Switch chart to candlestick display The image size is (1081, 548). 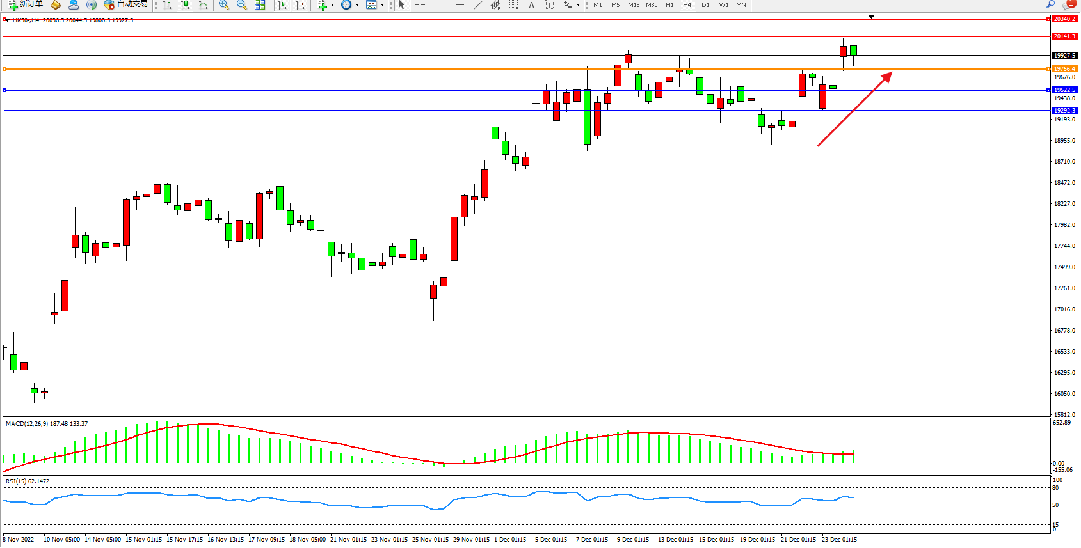click(185, 5)
